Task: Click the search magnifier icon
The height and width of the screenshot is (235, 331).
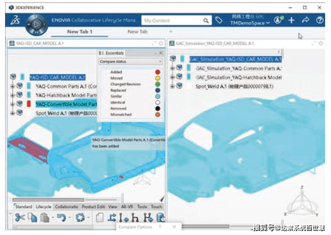Action: pyautogui.click(x=206, y=21)
